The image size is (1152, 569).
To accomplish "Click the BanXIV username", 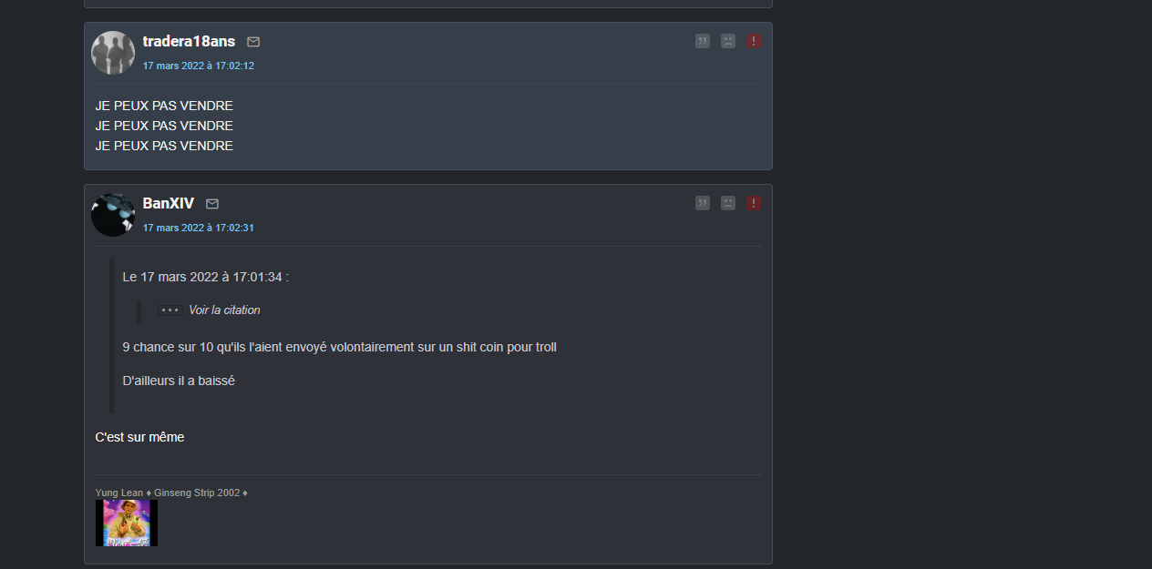I will pos(169,203).
